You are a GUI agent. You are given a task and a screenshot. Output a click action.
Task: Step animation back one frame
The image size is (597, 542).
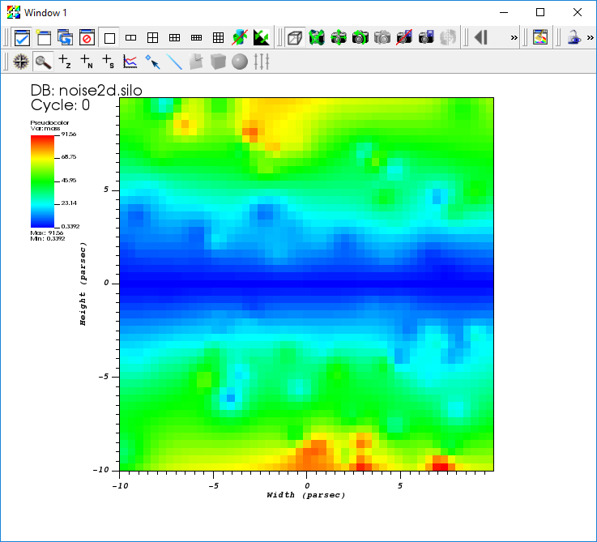point(481,38)
